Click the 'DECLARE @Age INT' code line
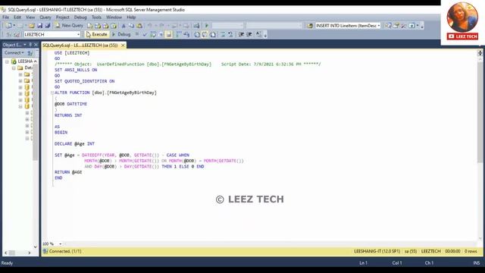 tap(74, 143)
